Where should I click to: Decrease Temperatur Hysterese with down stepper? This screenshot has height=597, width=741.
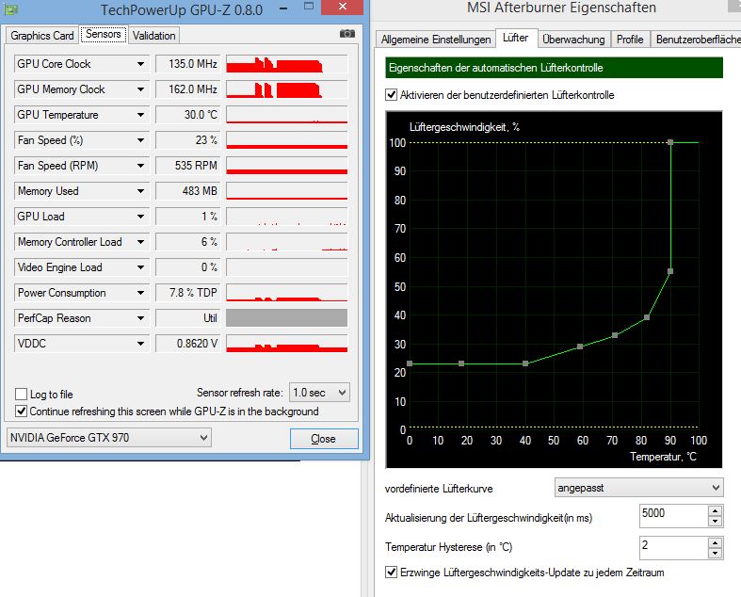pos(715,553)
